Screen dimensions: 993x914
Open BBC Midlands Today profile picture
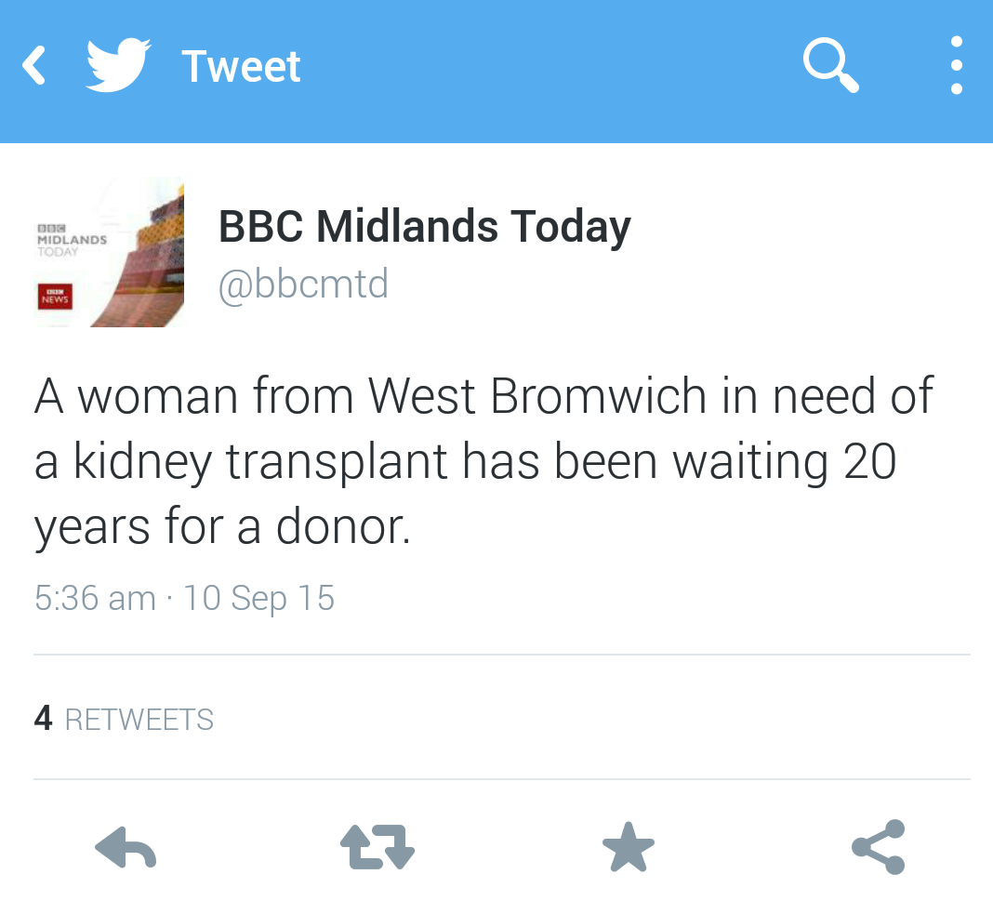(x=109, y=253)
